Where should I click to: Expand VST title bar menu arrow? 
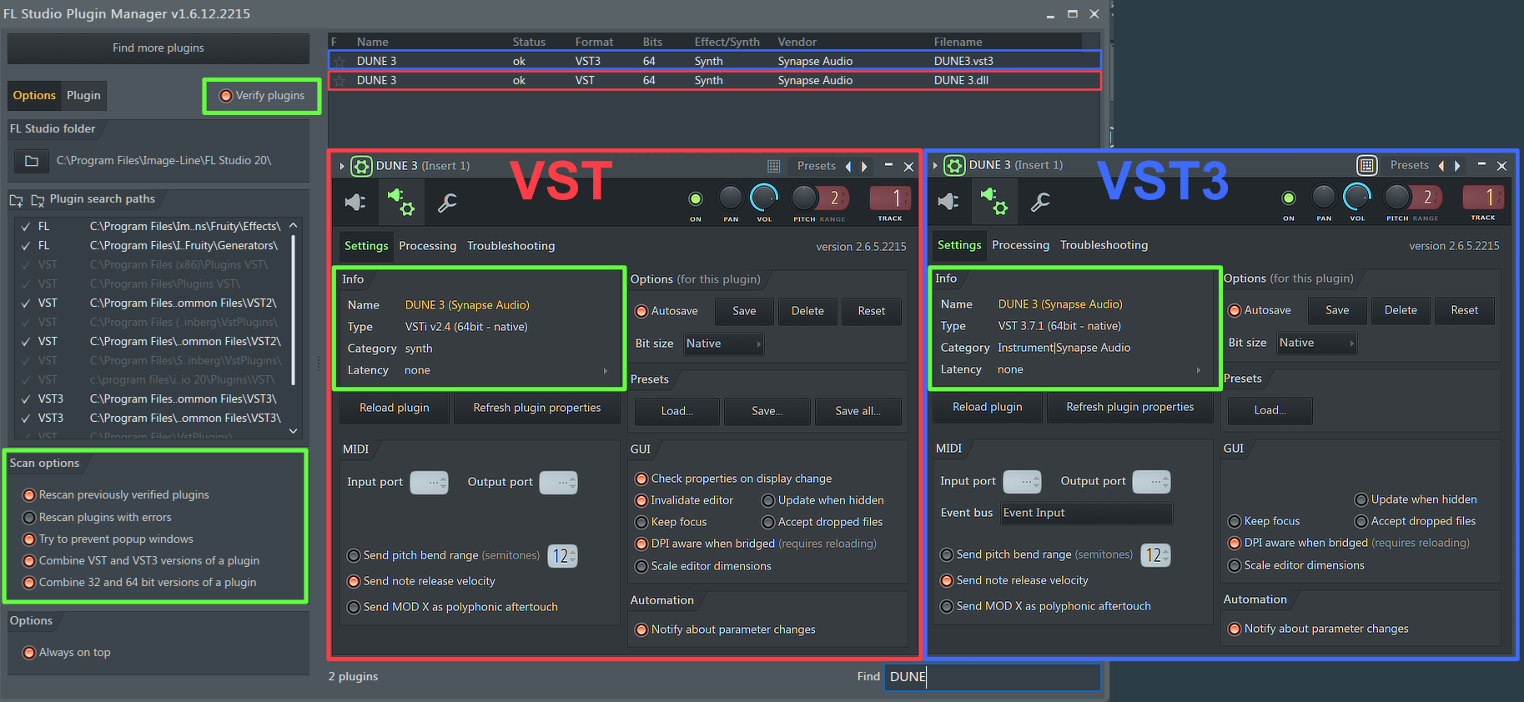pyautogui.click(x=342, y=167)
